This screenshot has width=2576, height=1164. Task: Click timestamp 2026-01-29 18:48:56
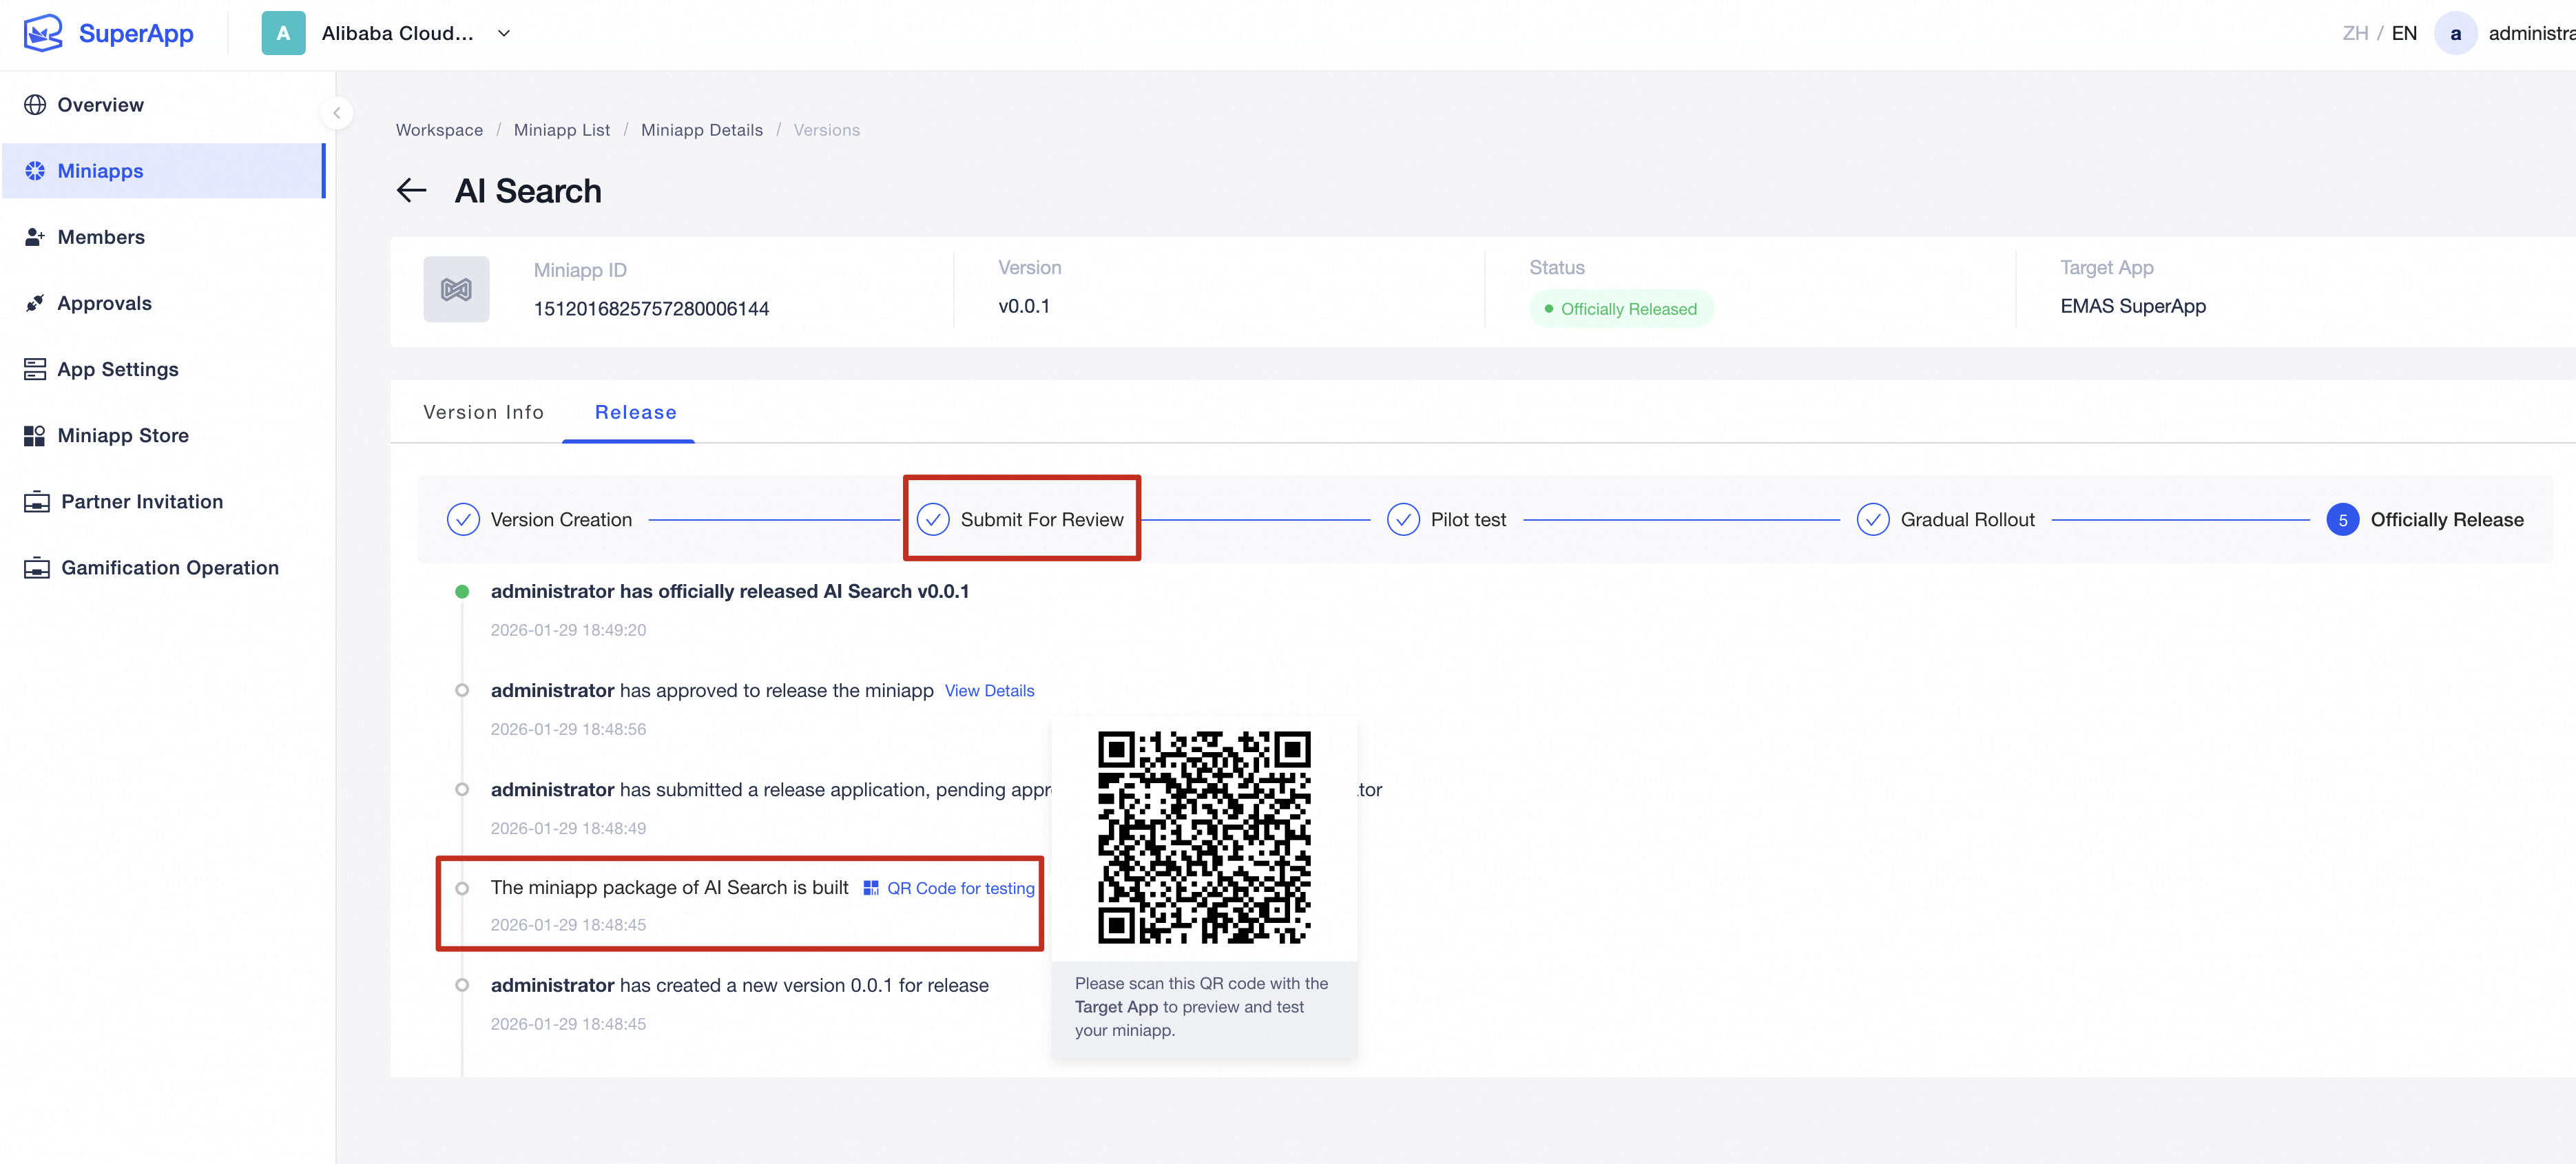coord(568,729)
